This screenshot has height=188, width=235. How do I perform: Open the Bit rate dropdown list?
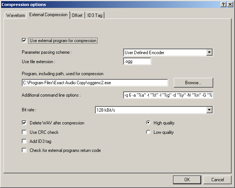pyautogui.click(x=209, y=110)
